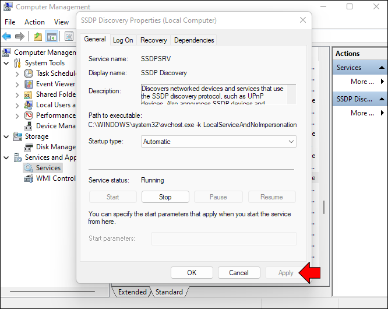Click the Storage drive icon
The width and height of the screenshot is (388, 309).
pyautogui.click(x=17, y=136)
